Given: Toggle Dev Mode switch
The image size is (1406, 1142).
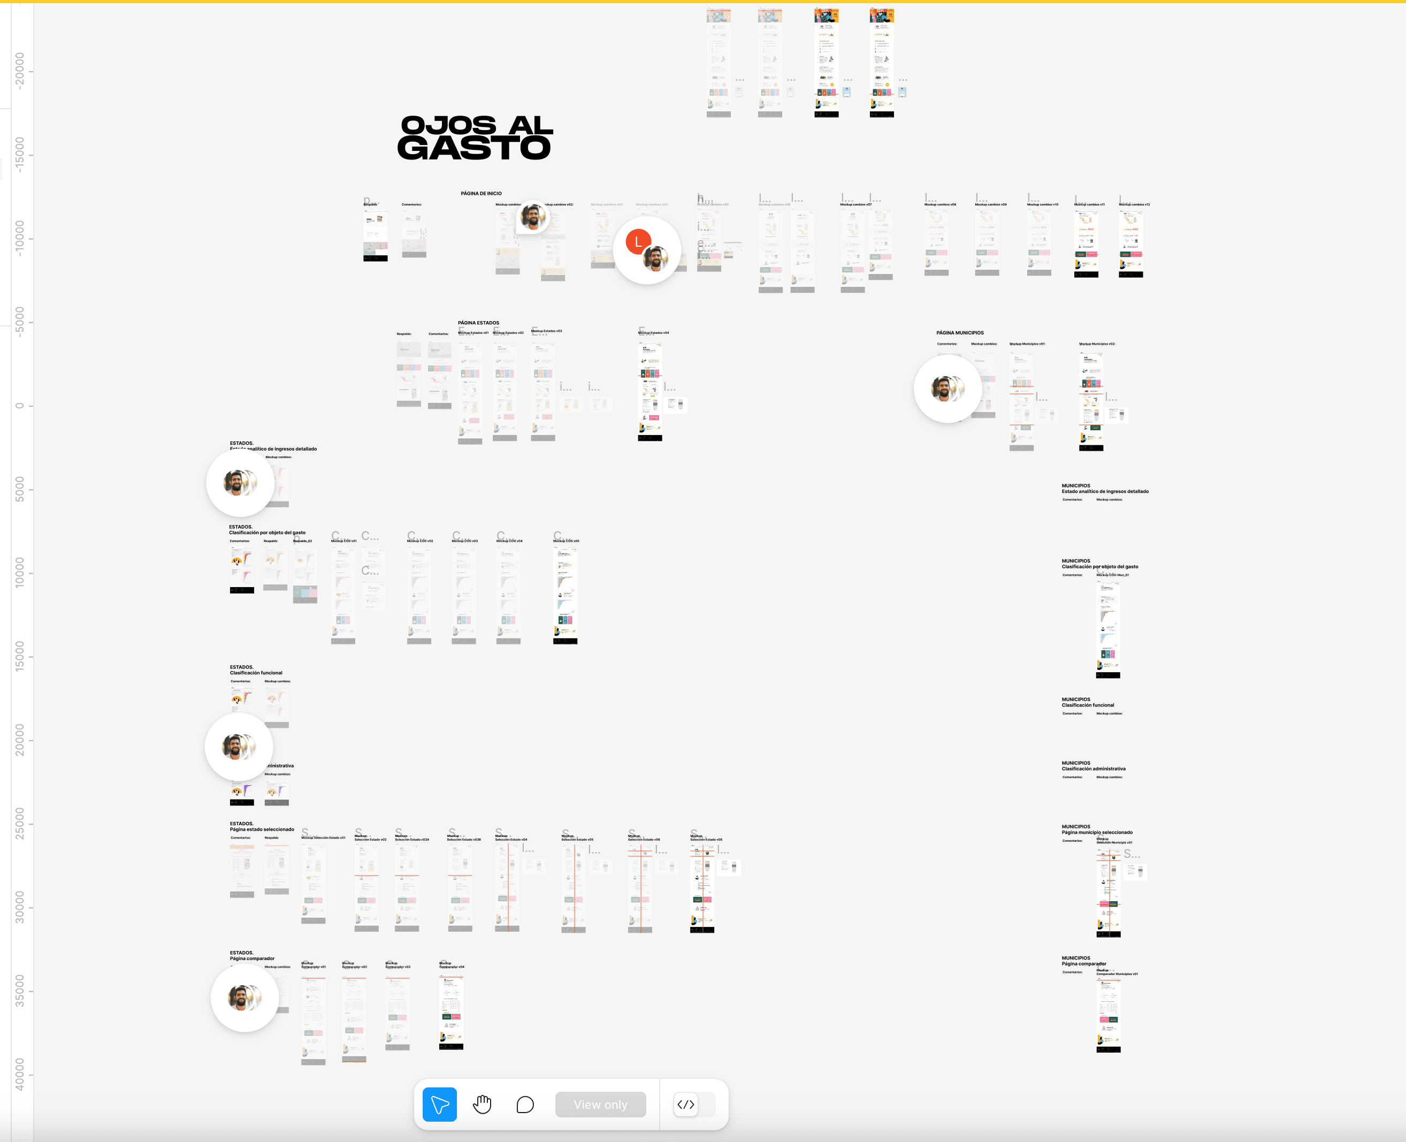Looking at the screenshot, I should point(694,1105).
